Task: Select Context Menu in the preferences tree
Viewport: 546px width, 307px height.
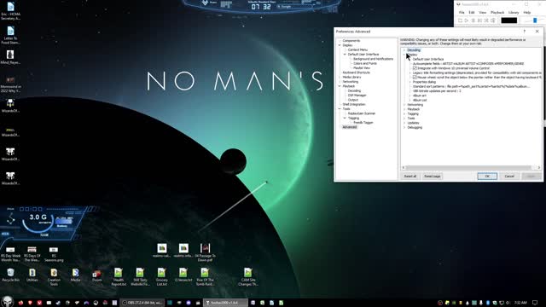Action: [357, 49]
